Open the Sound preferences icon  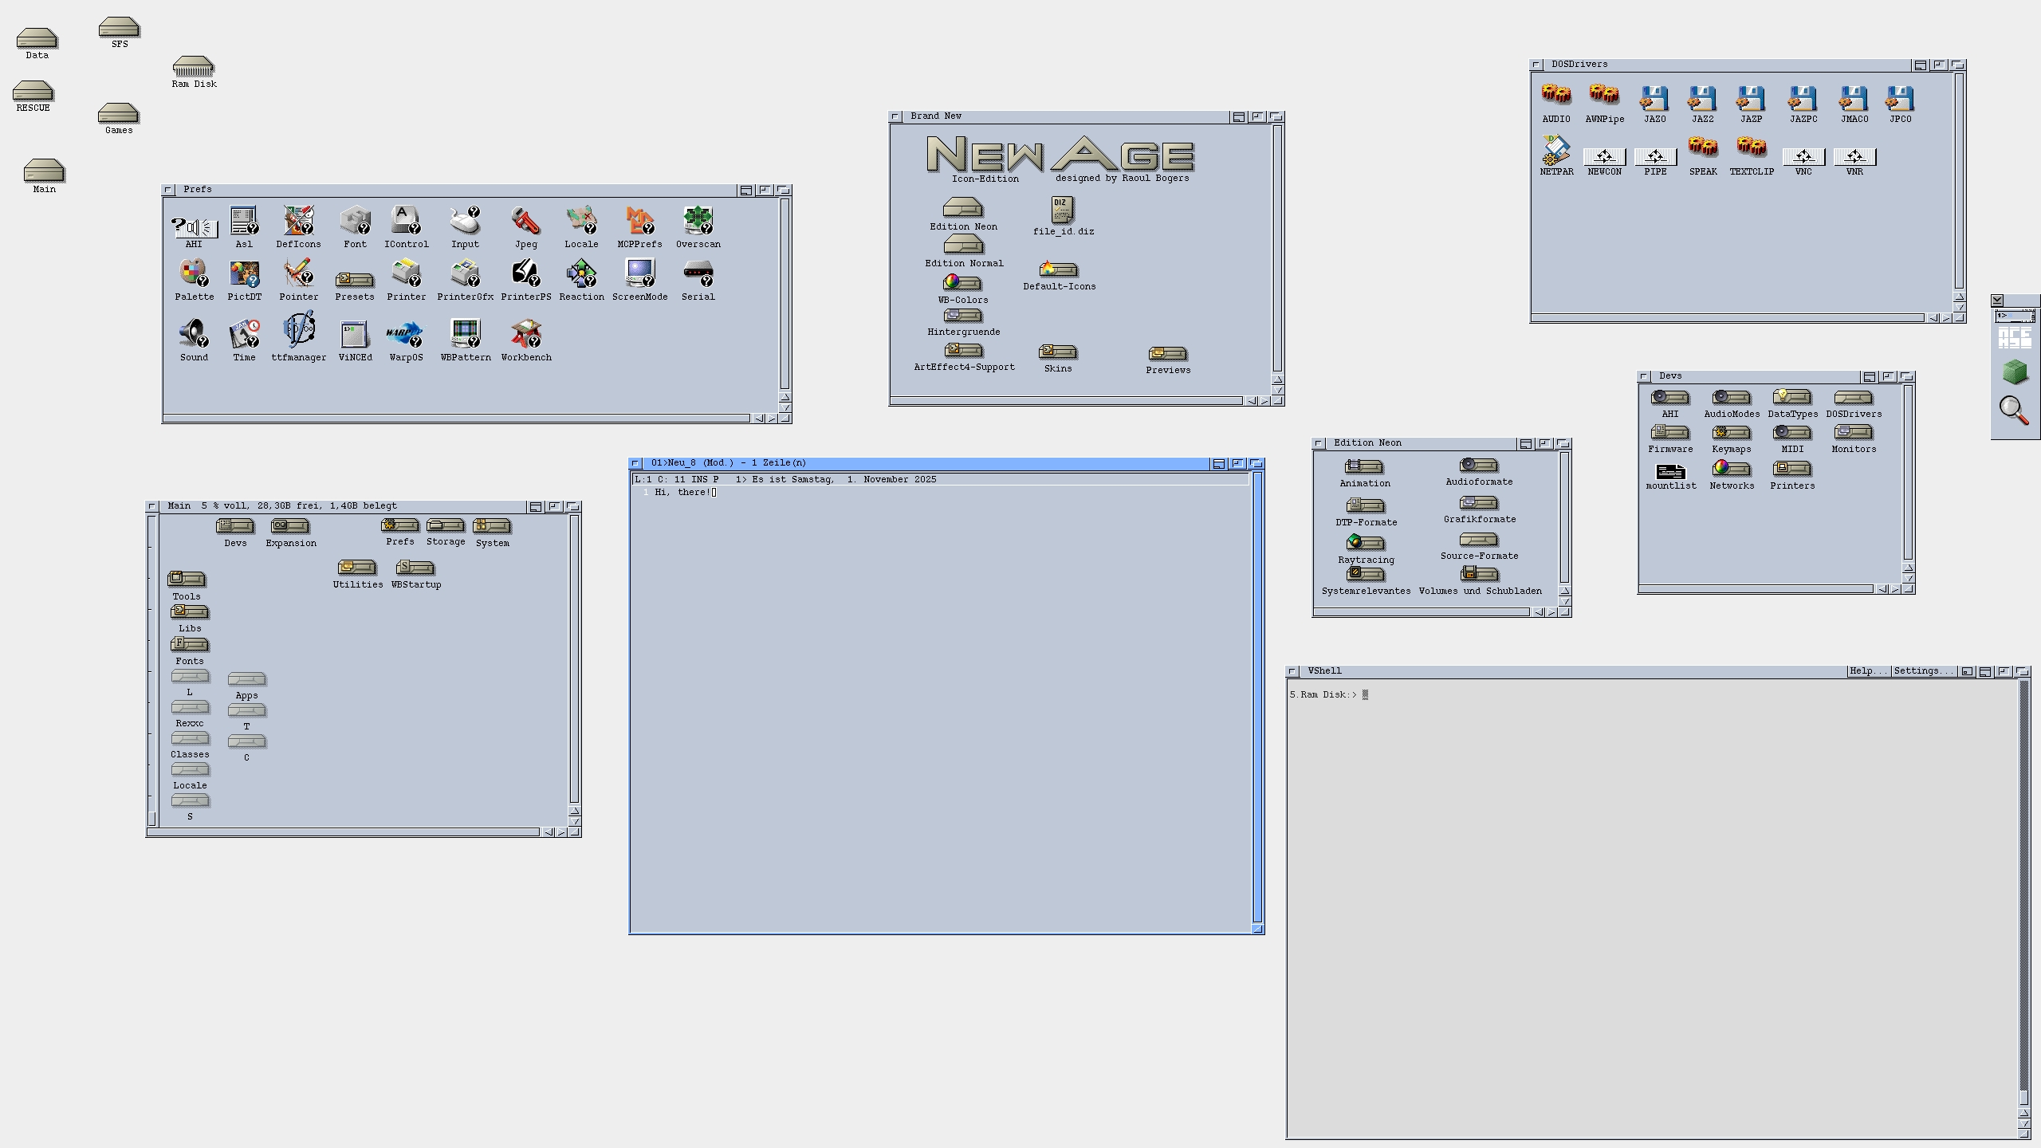(x=193, y=334)
